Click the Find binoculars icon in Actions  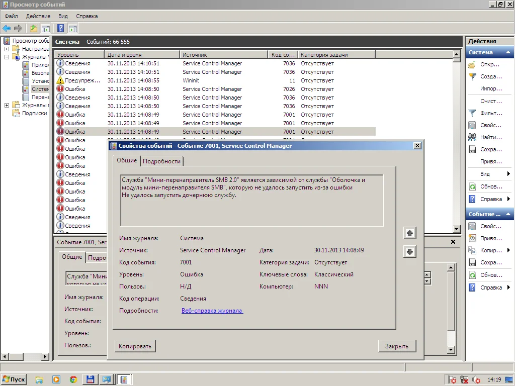tap(472, 137)
